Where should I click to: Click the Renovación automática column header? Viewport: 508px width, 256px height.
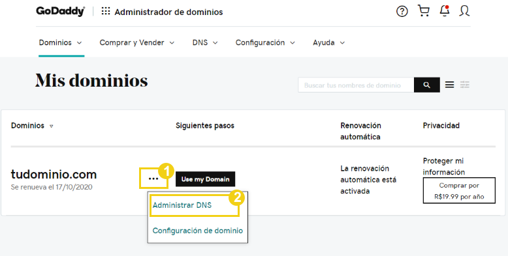[360, 131]
